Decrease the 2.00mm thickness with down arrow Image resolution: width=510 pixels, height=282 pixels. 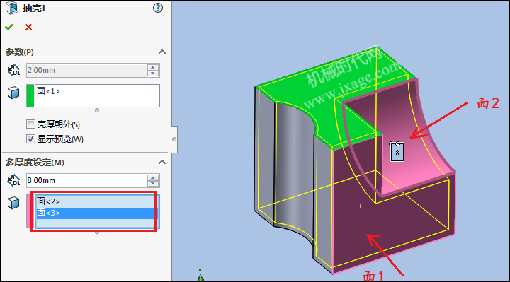point(153,74)
